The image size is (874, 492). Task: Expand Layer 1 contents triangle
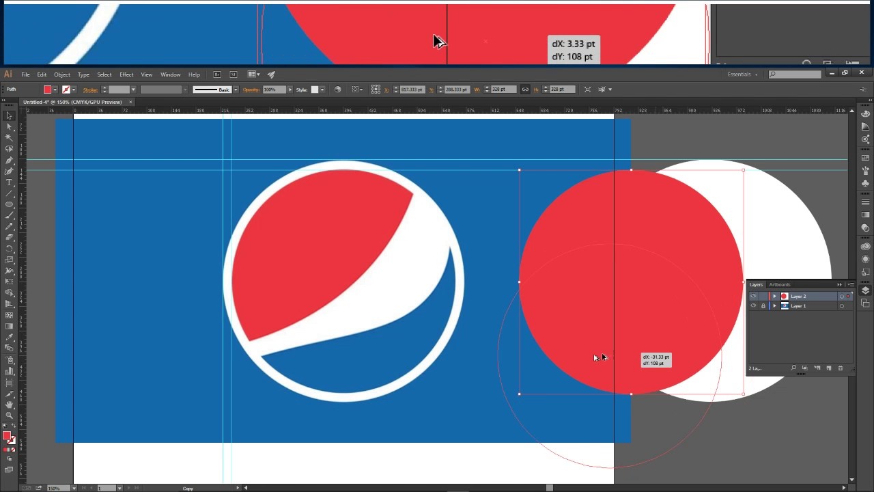pos(774,306)
